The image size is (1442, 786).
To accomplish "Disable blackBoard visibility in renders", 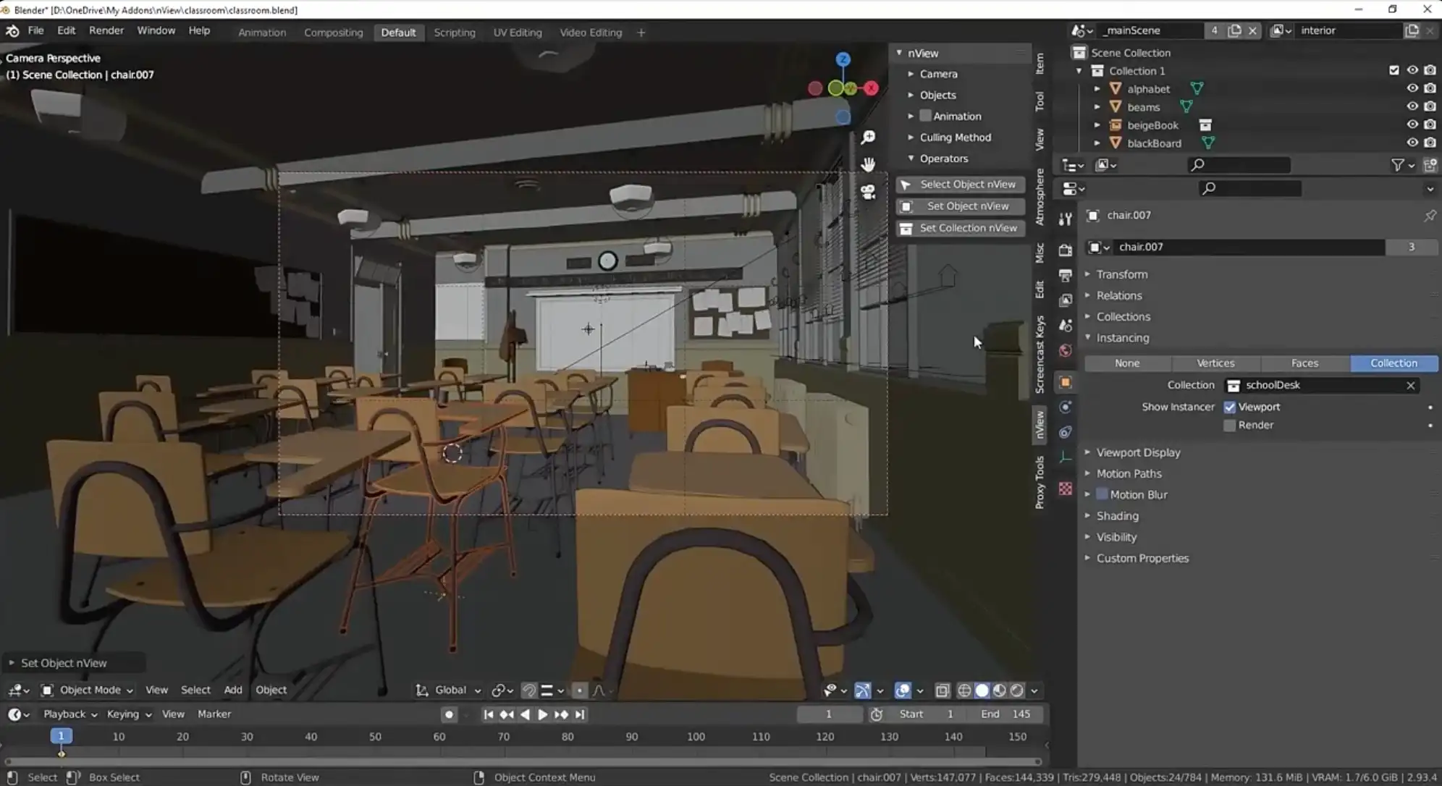I will pyautogui.click(x=1431, y=143).
